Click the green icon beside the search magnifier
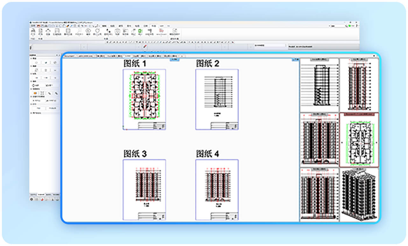 click(349, 25)
